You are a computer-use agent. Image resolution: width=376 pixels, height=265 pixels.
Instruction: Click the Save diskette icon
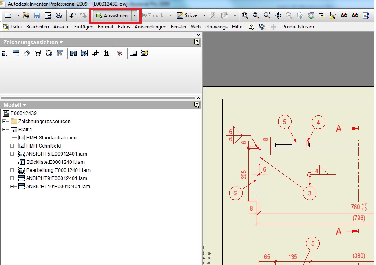(x=37, y=15)
